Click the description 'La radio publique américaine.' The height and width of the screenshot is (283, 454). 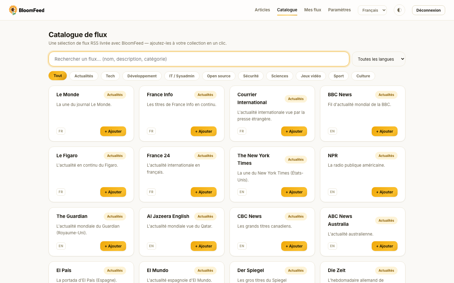pos(356,165)
